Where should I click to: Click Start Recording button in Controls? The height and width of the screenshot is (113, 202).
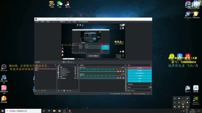140,71
